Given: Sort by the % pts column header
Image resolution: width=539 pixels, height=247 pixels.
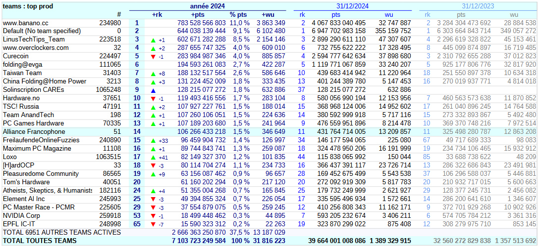Looking at the screenshot, I should pyautogui.click(x=239, y=15).
